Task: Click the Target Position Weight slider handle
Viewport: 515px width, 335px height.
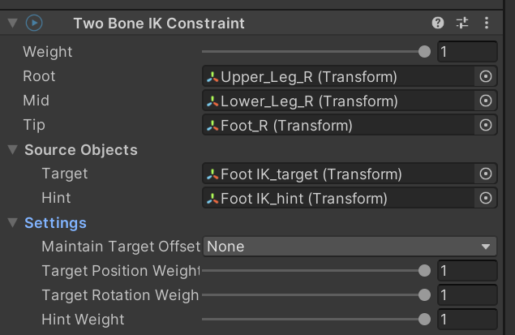Action: [x=424, y=271]
